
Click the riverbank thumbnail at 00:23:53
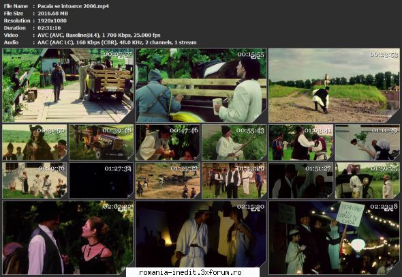(x=334, y=85)
